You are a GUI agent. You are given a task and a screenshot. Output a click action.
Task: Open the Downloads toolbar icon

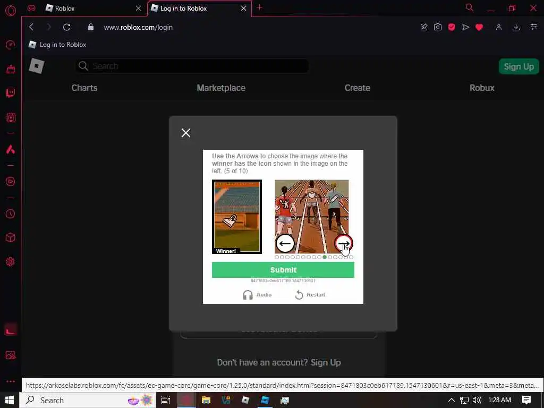516,27
